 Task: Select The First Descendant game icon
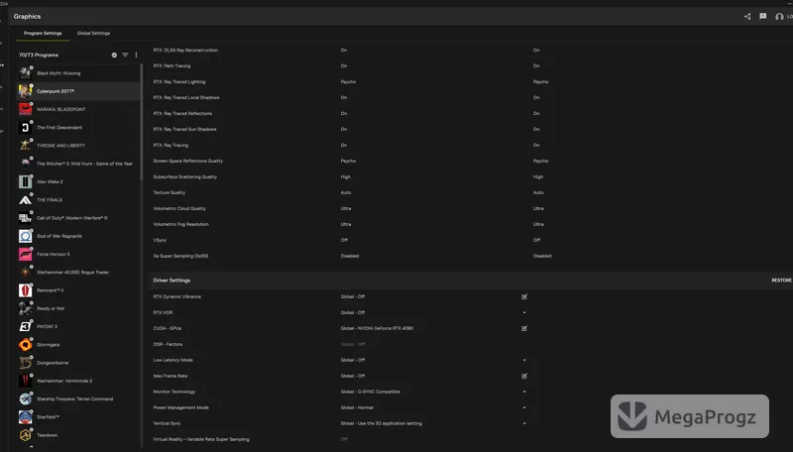[26, 128]
